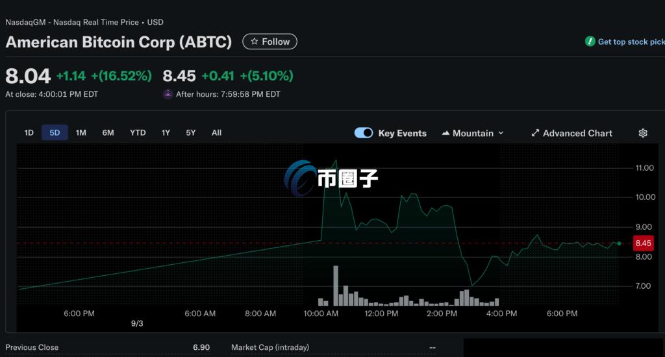Viewport: 665px width, 357px height.
Task: Switch to the 6M range
Action: click(108, 133)
